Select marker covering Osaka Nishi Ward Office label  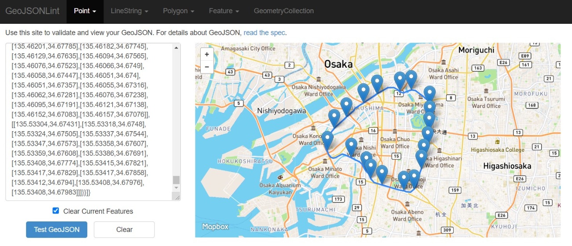click(x=351, y=147)
